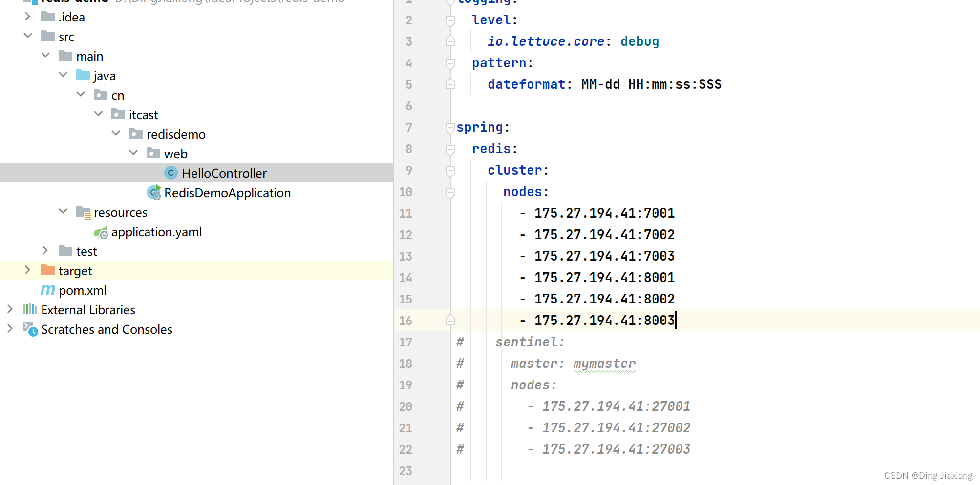Click the debug value on line 3
This screenshot has height=485, width=980.
pyautogui.click(x=639, y=41)
